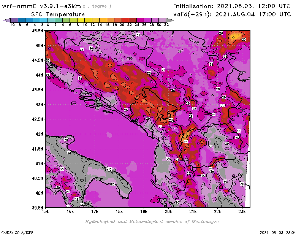Click latitude axis label 41N
Viewport: 304px width, 235px height.
[39, 164]
